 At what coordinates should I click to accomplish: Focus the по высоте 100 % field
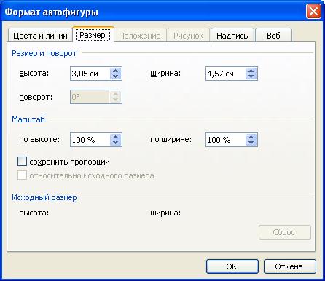pos(90,140)
